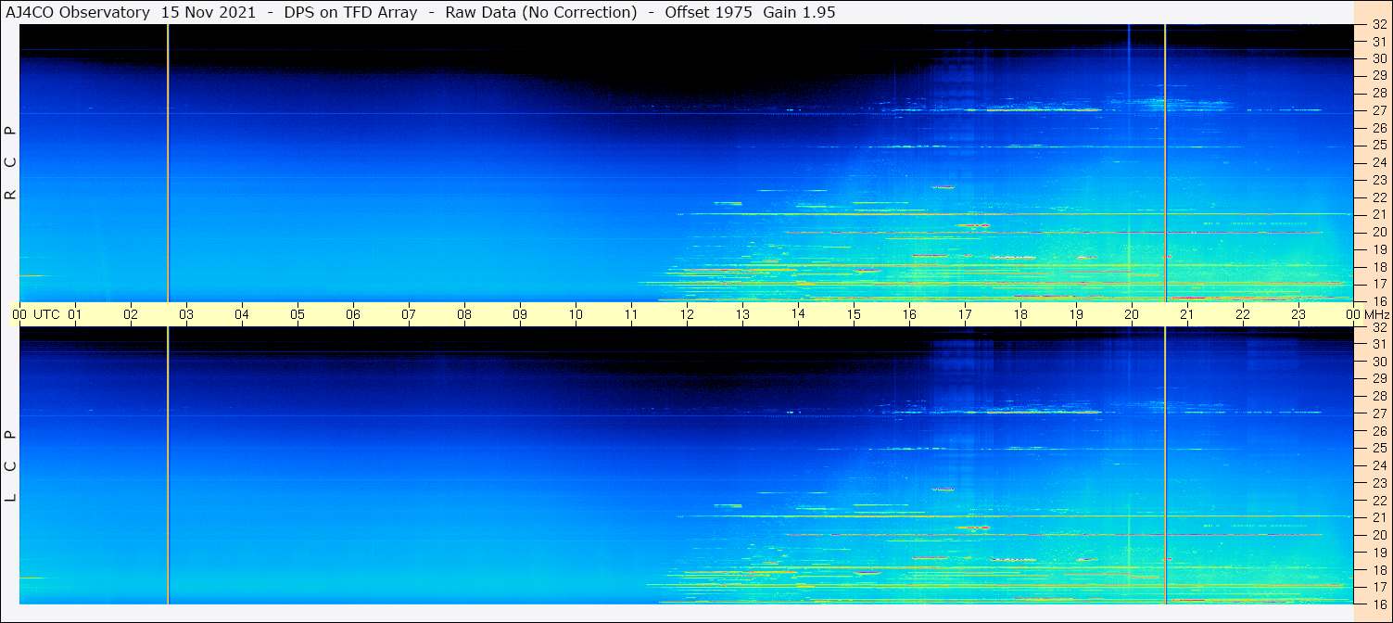This screenshot has width=1393, height=623.
Task: Click hour '08' on the time axis
Action: [x=464, y=314]
